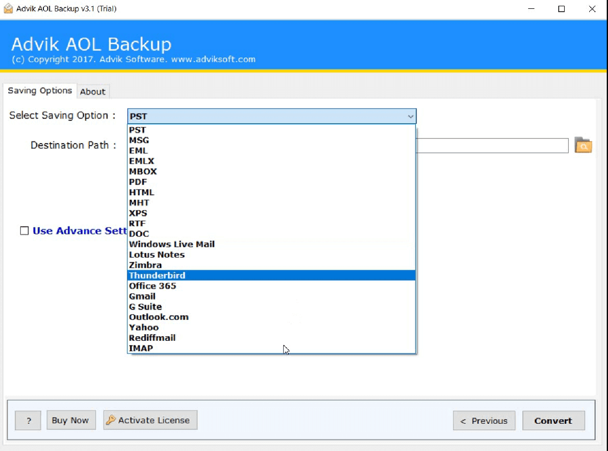
Task: Go back using the Previous button
Action: coord(484,420)
